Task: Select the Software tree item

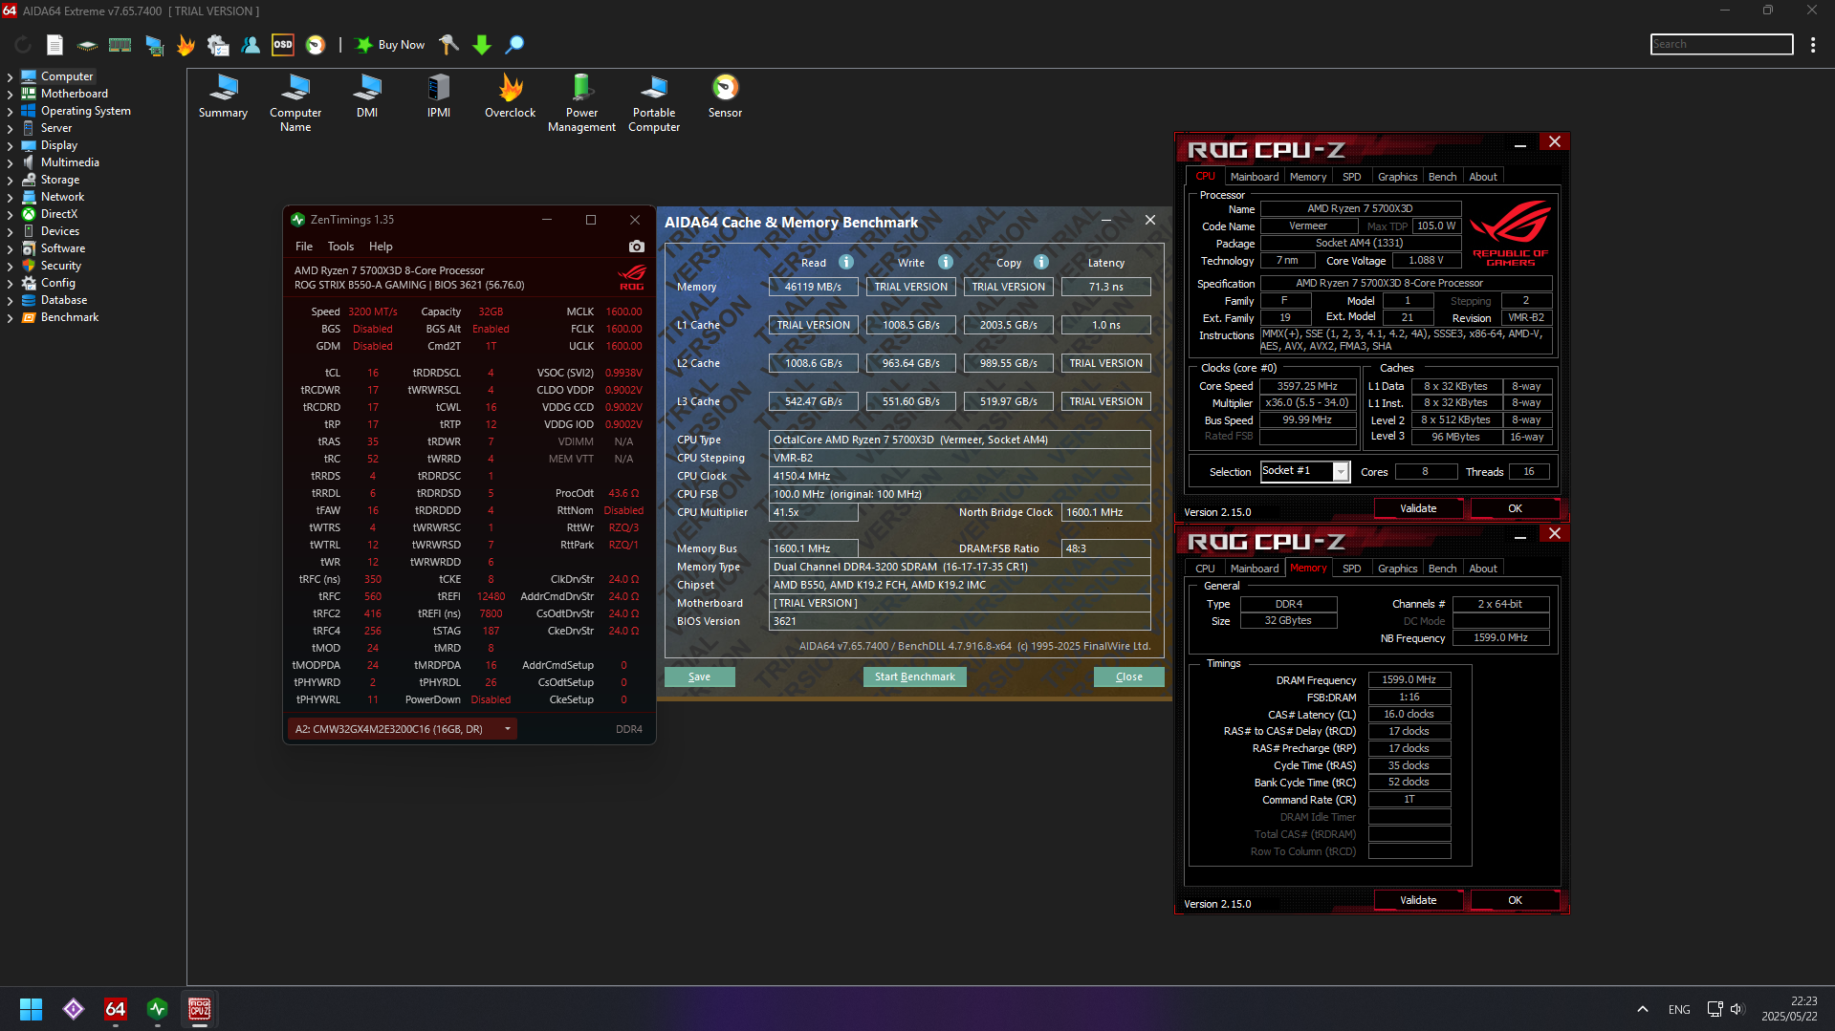Action: coord(63,248)
